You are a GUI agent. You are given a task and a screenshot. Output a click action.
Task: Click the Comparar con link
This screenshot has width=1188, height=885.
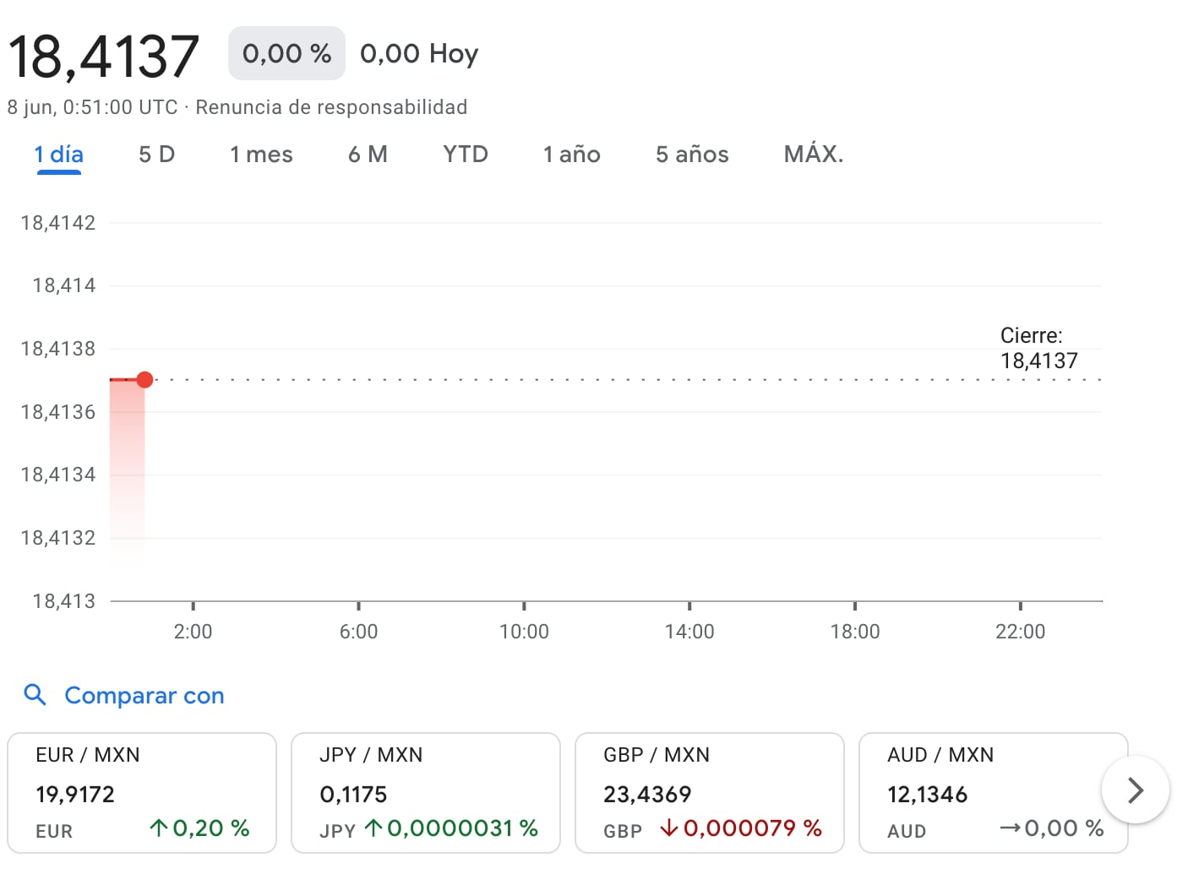pyautogui.click(x=144, y=696)
